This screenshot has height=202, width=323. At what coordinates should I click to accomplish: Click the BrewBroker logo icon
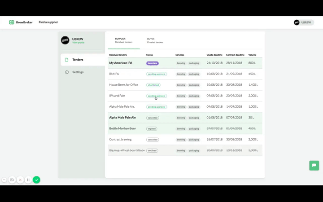coord(12,22)
